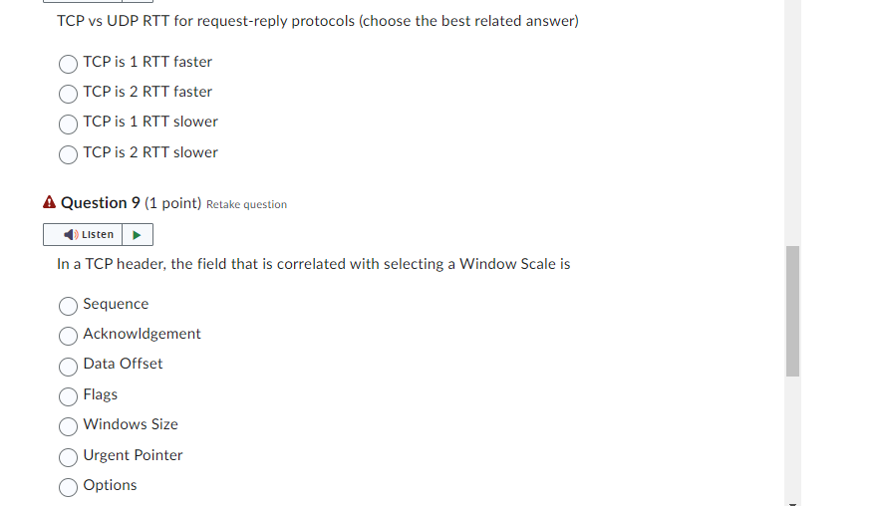This screenshot has width=877, height=506.
Task: Click the red warning icon beside Question 9
Action: (49, 202)
